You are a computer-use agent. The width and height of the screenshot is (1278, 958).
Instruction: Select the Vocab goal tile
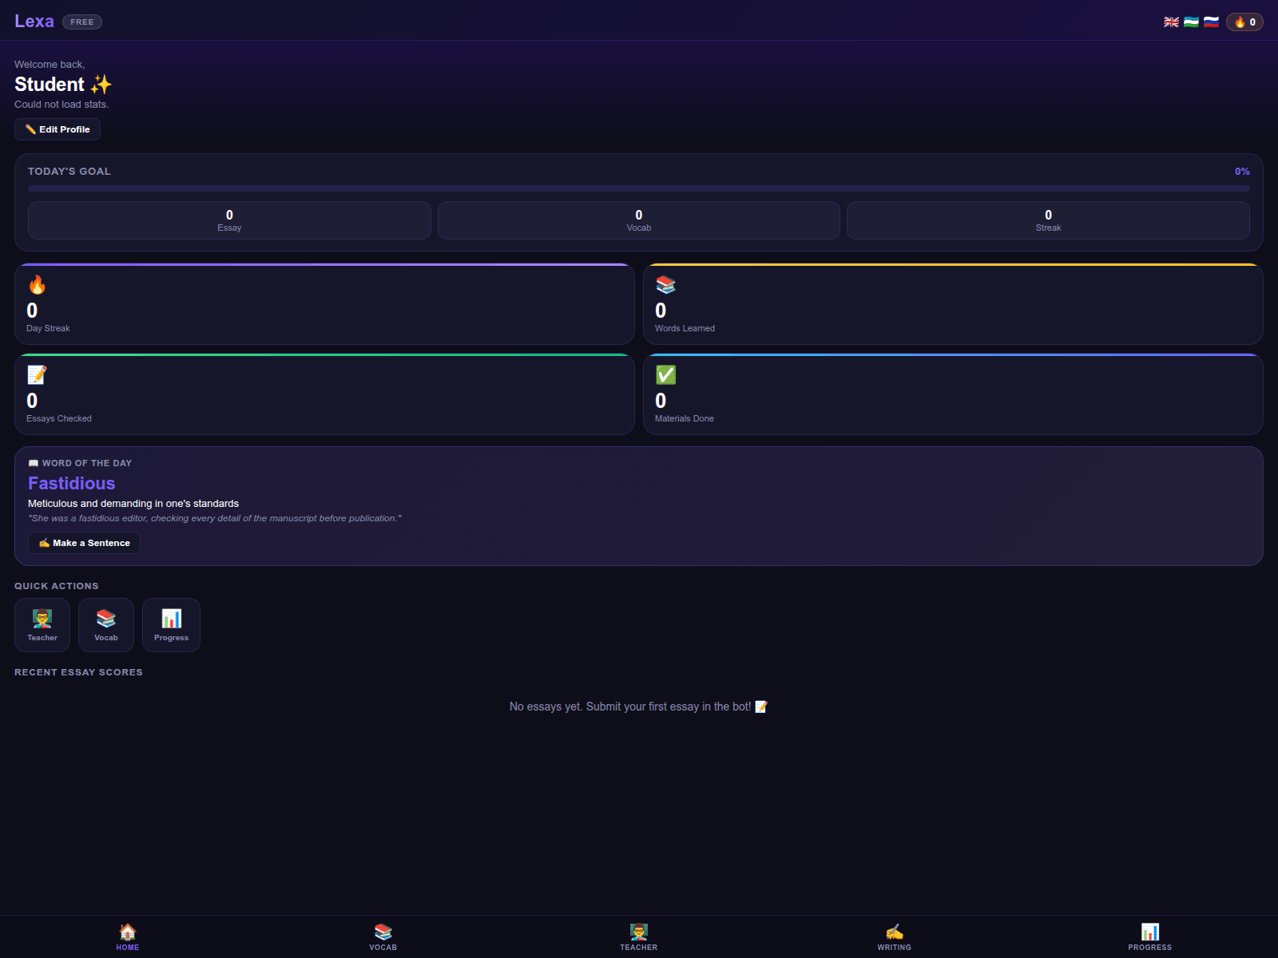(x=639, y=220)
